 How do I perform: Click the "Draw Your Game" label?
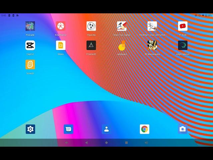121,35
